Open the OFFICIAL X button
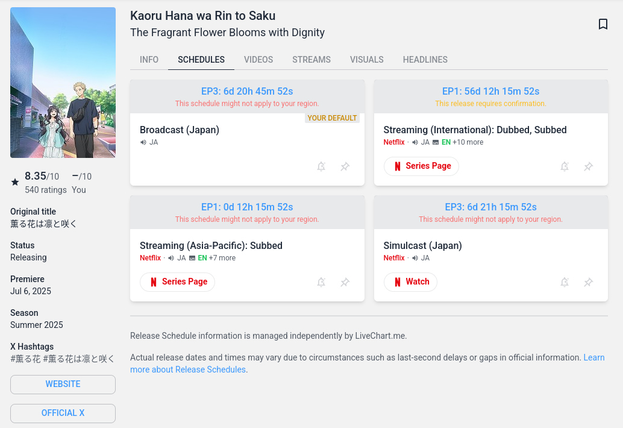 click(63, 414)
